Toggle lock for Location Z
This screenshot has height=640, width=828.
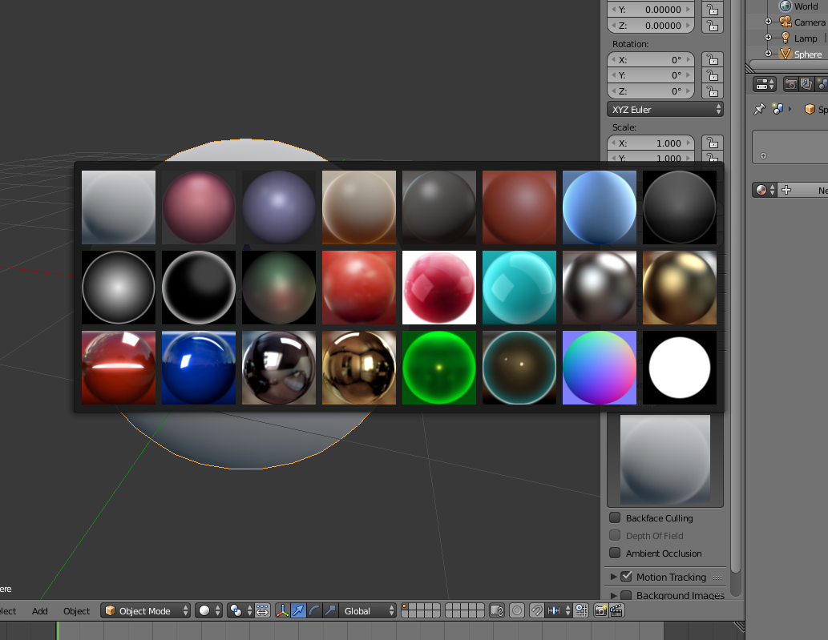713,25
